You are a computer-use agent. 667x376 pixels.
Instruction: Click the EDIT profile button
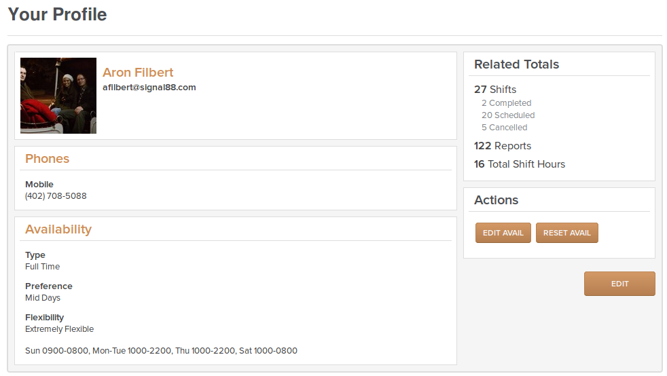(x=619, y=284)
